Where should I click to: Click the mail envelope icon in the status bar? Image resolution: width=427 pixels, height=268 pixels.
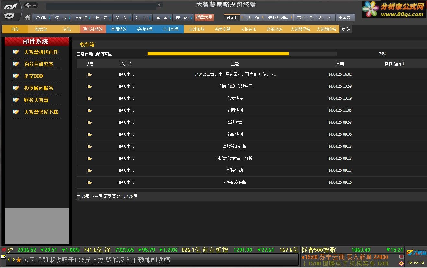(4, 257)
